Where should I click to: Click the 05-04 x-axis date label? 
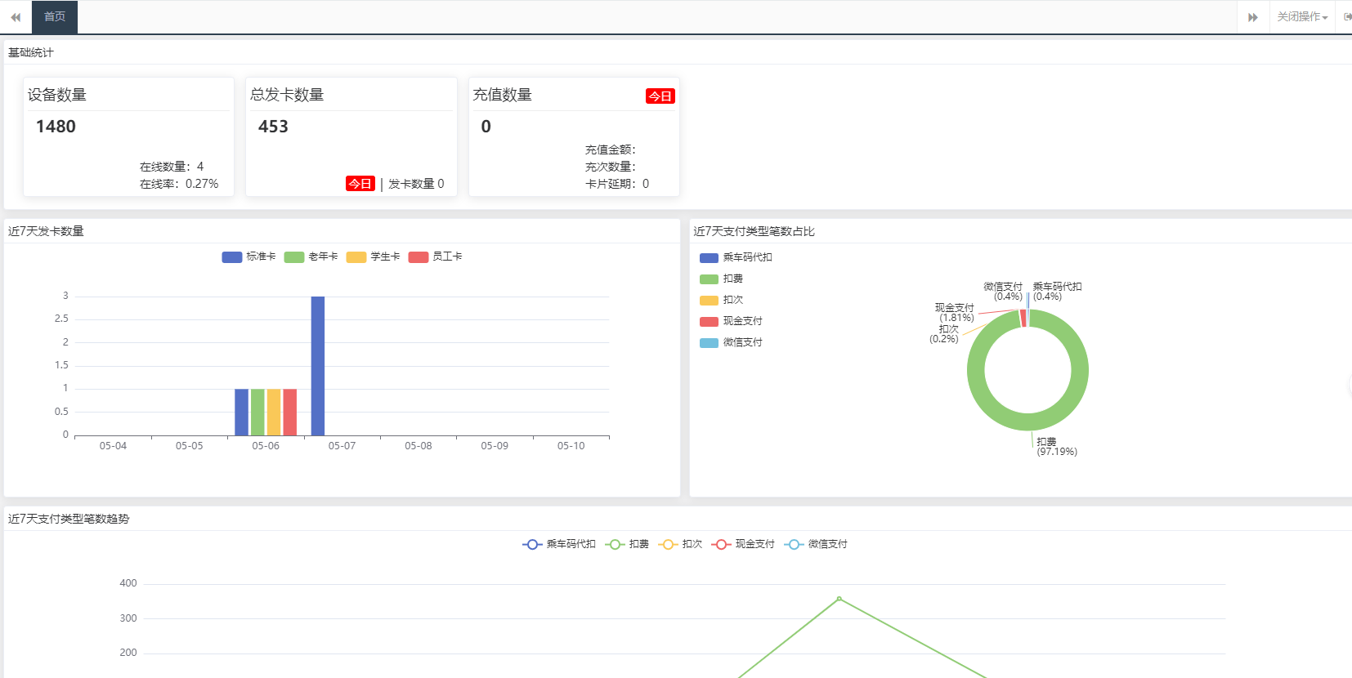[113, 446]
